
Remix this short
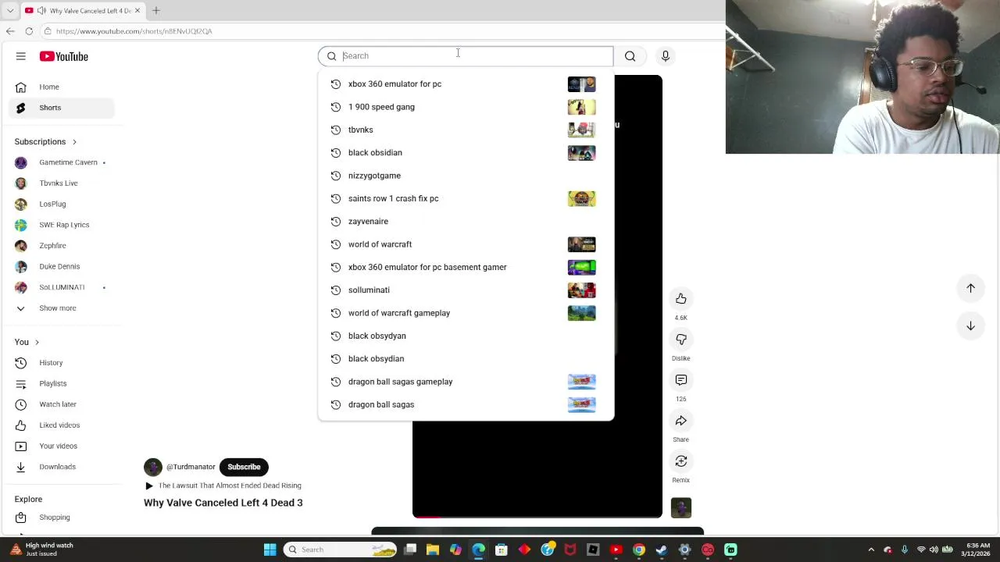tap(681, 461)
